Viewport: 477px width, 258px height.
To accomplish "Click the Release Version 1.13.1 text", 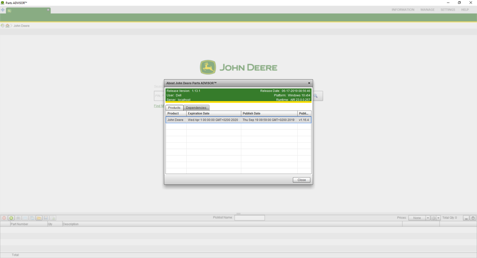I will point(183,91).
